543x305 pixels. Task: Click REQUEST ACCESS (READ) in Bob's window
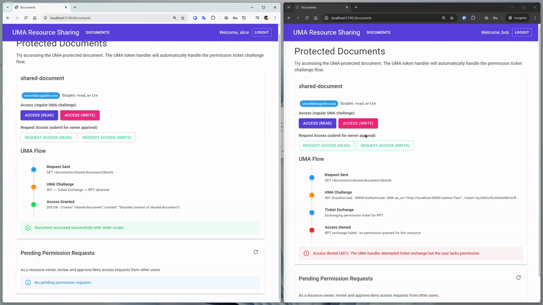click(326, 145)
